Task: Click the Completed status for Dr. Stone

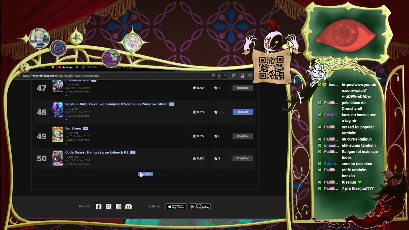Action: point(243,136)
